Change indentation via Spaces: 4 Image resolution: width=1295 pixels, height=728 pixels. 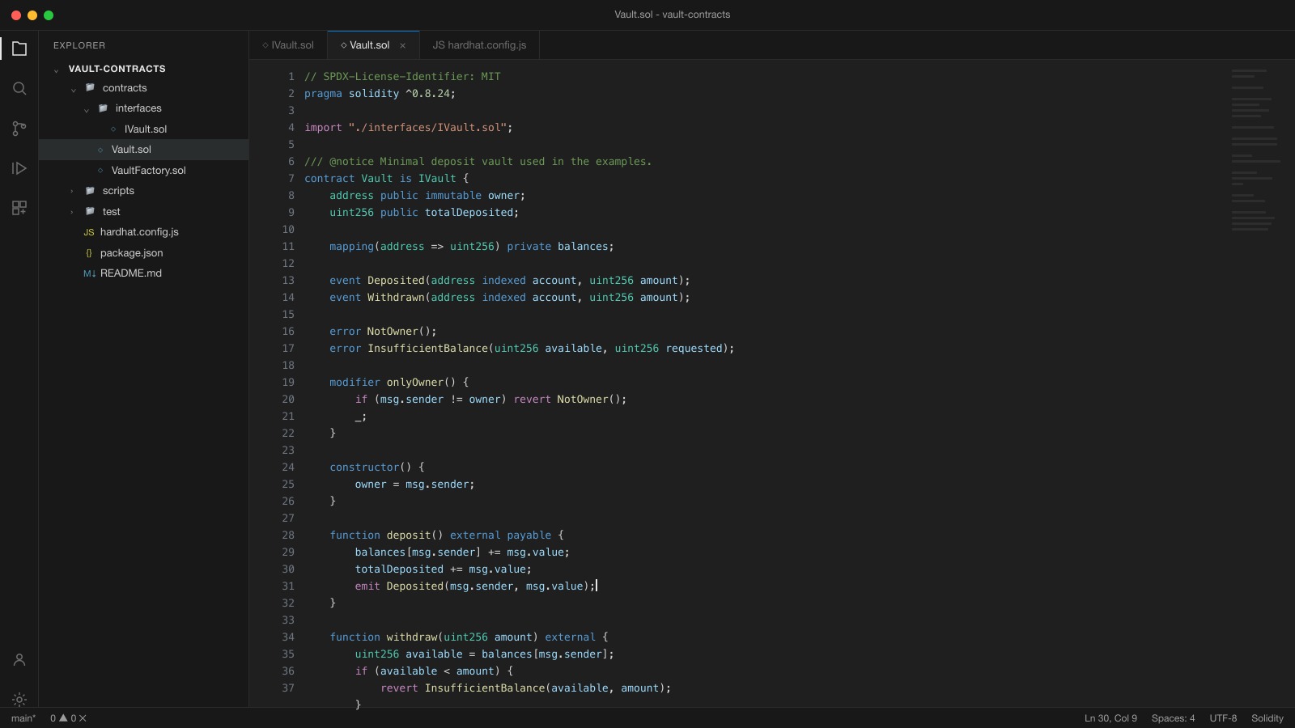(1173, 718)
